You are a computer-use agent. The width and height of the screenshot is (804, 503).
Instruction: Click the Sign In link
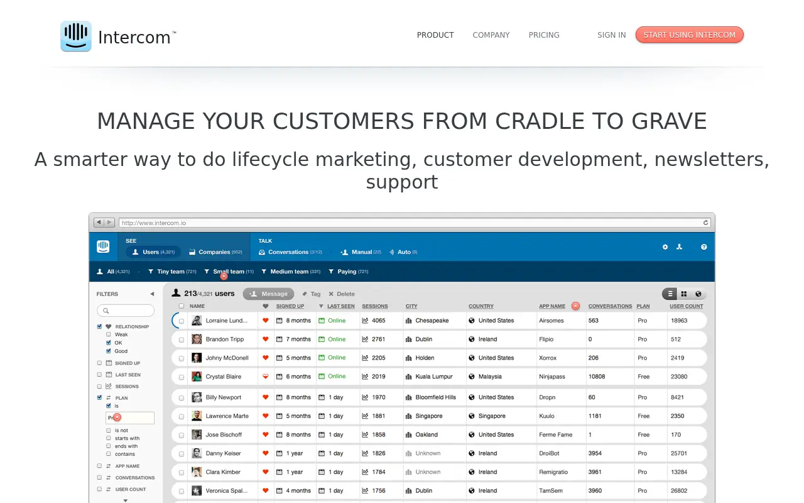(x=611, y=35)
